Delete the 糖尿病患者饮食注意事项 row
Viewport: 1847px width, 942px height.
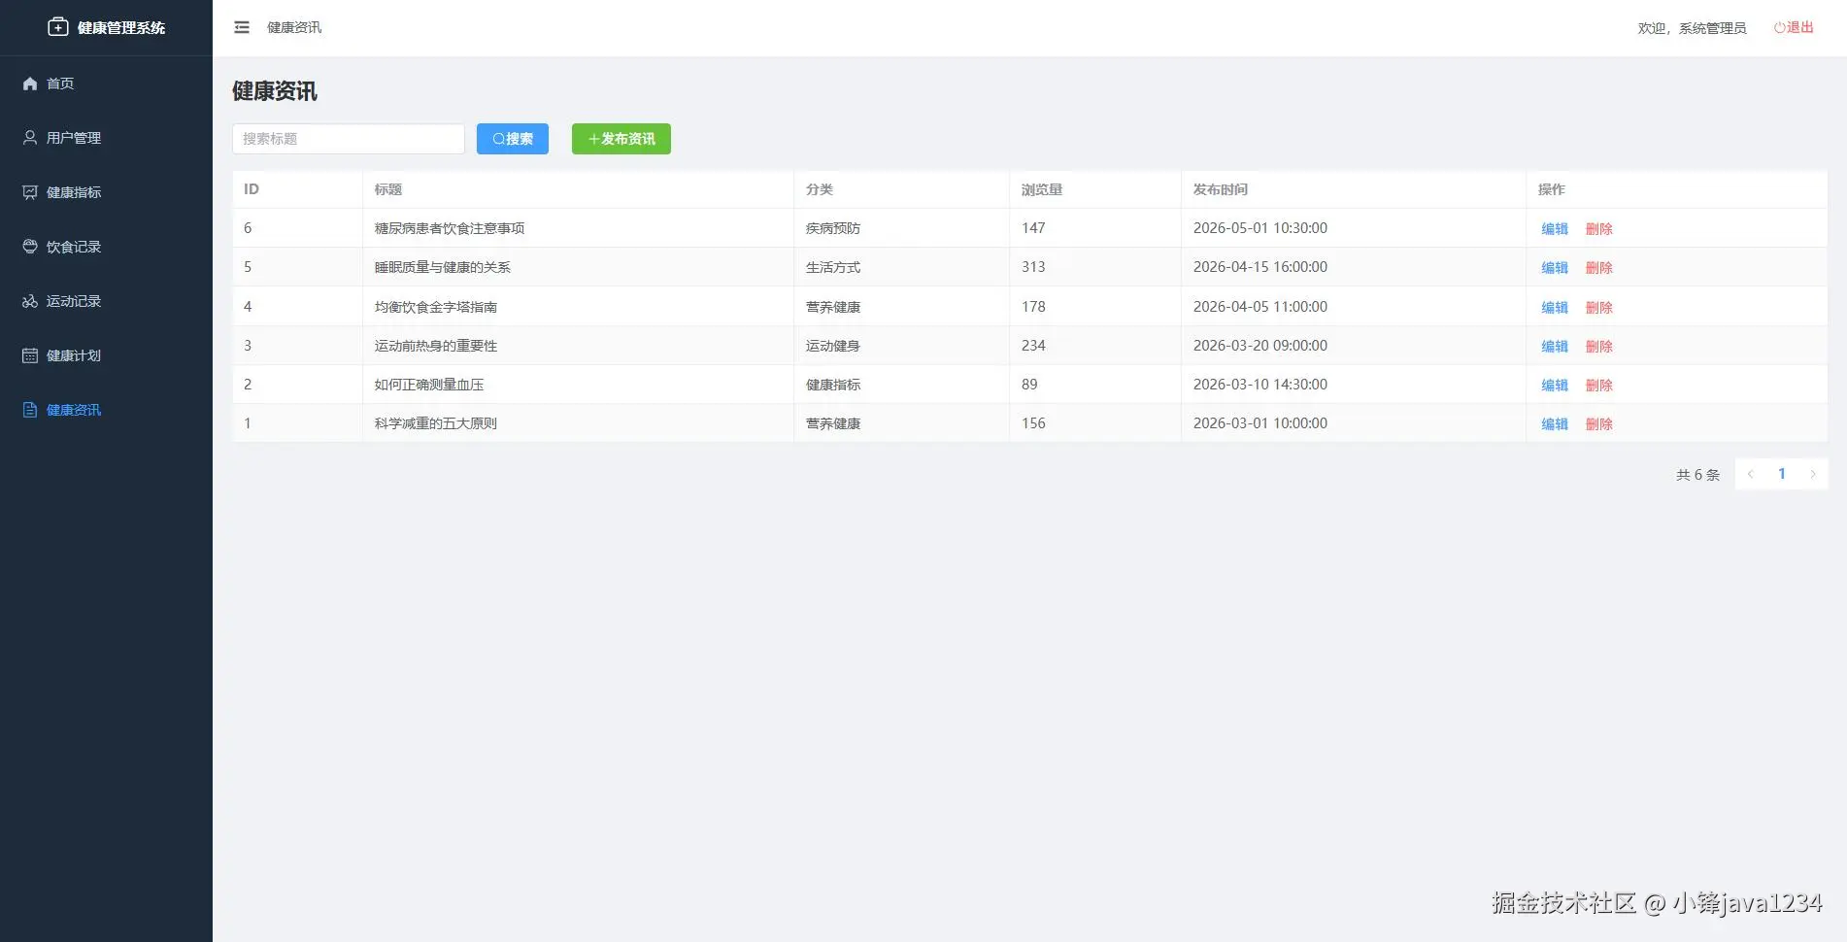pyautogui.click(x=1599, y=229)
